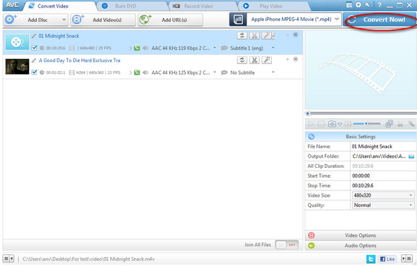Image resolution: width=417 pixels, height=267 pixels.
Task: Collapse the Basic Settings section
Action: pyautogui.click(x=360, y=136)
